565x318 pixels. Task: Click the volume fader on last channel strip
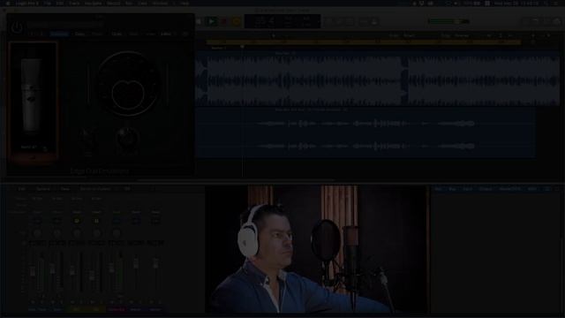pos(155,263)
